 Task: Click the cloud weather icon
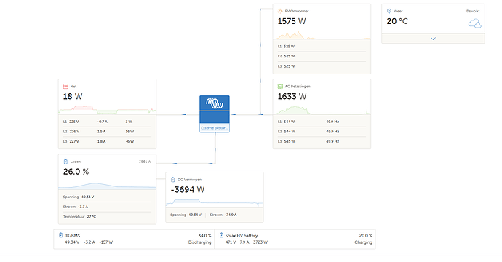pyautogui.click(x=474, y=23)
